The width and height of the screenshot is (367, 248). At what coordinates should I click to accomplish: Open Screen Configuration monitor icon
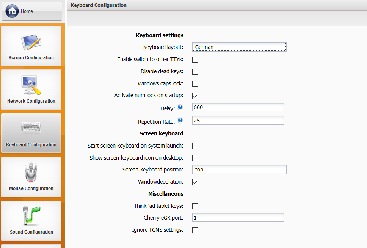pos(31,41)
